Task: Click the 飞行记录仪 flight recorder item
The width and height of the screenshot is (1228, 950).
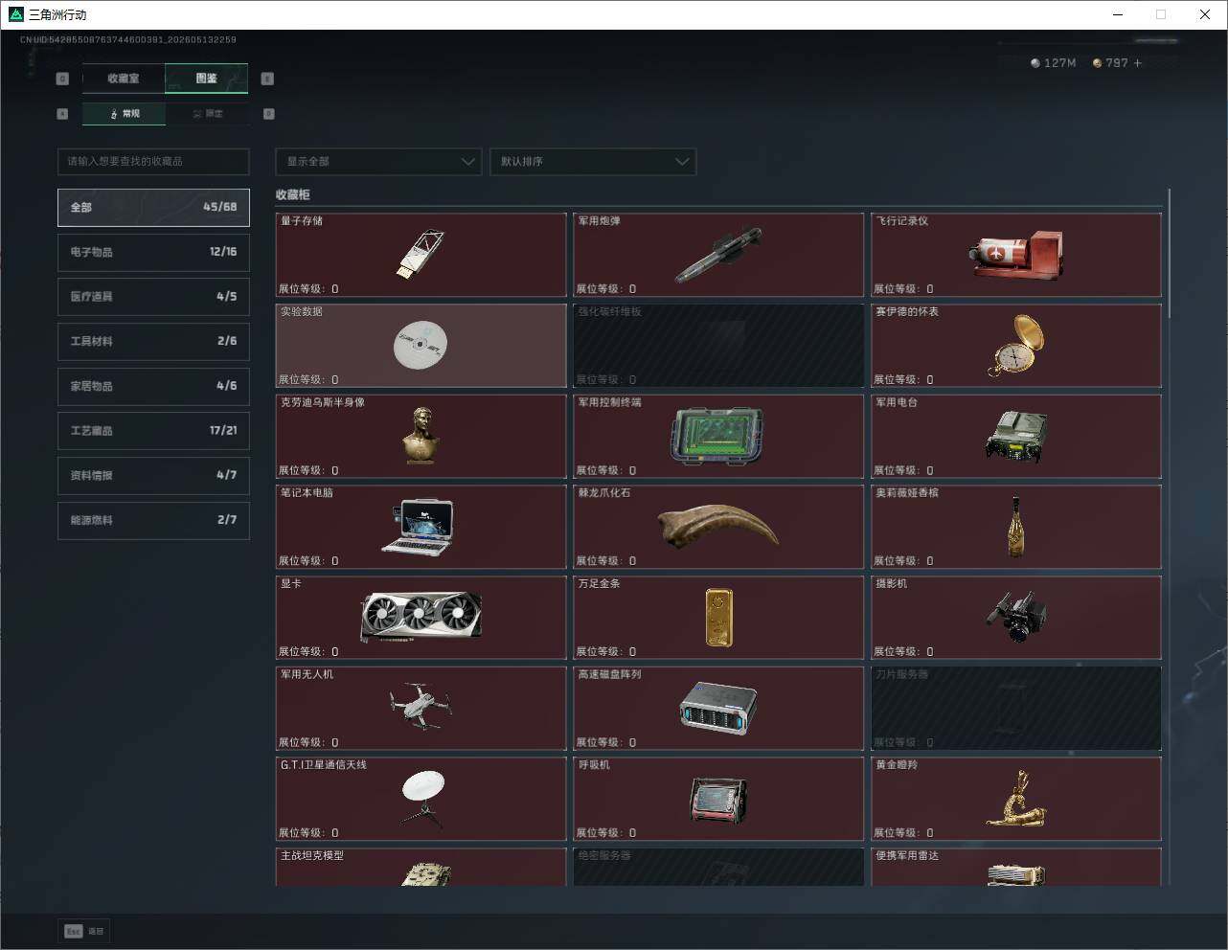Action: (1016, 255)
